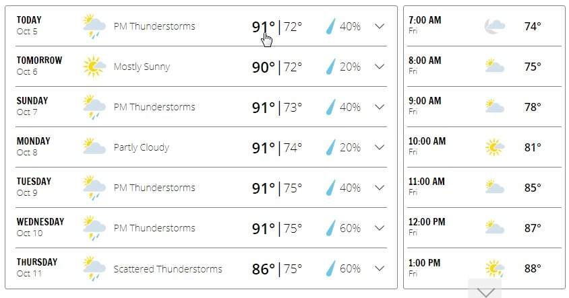Show more hourly forecasts with down arrow
This screenshot has width=569, height=298.
tap(485, 291)
